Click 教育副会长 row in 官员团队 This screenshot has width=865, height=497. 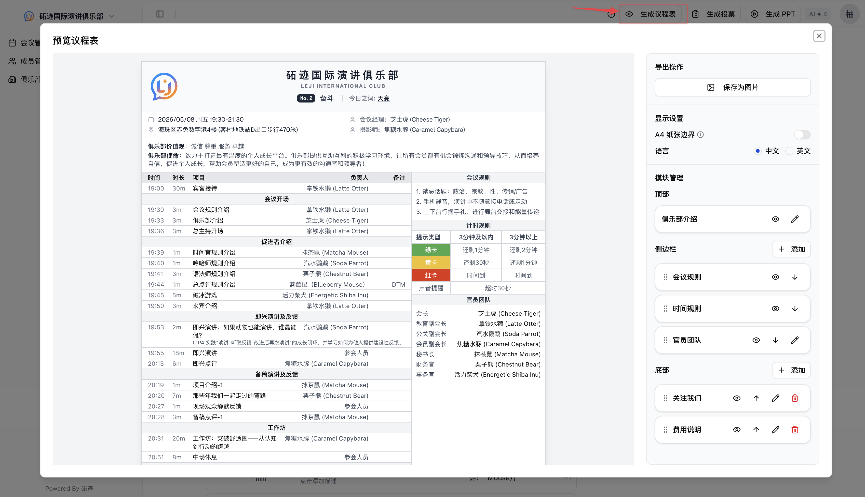478,324
